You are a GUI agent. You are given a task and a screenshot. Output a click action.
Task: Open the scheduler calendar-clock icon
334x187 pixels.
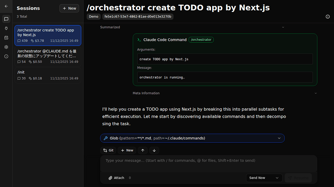coord(6,38)
